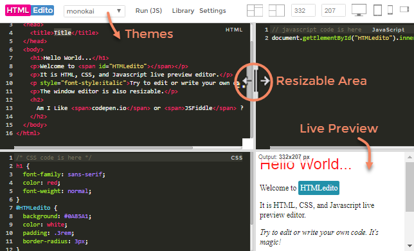Run (JS) code

click(148, 10)
